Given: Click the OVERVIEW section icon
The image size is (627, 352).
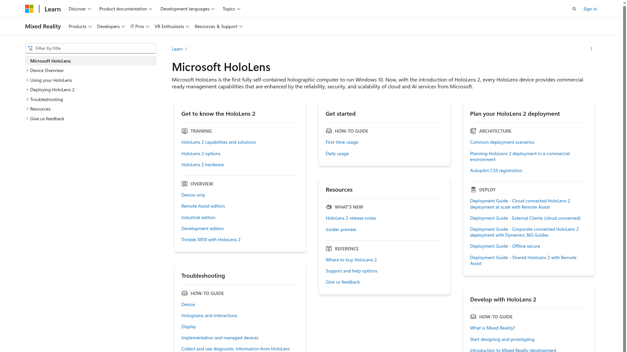Looking at the screenshot, I should (x=185, y=184).
